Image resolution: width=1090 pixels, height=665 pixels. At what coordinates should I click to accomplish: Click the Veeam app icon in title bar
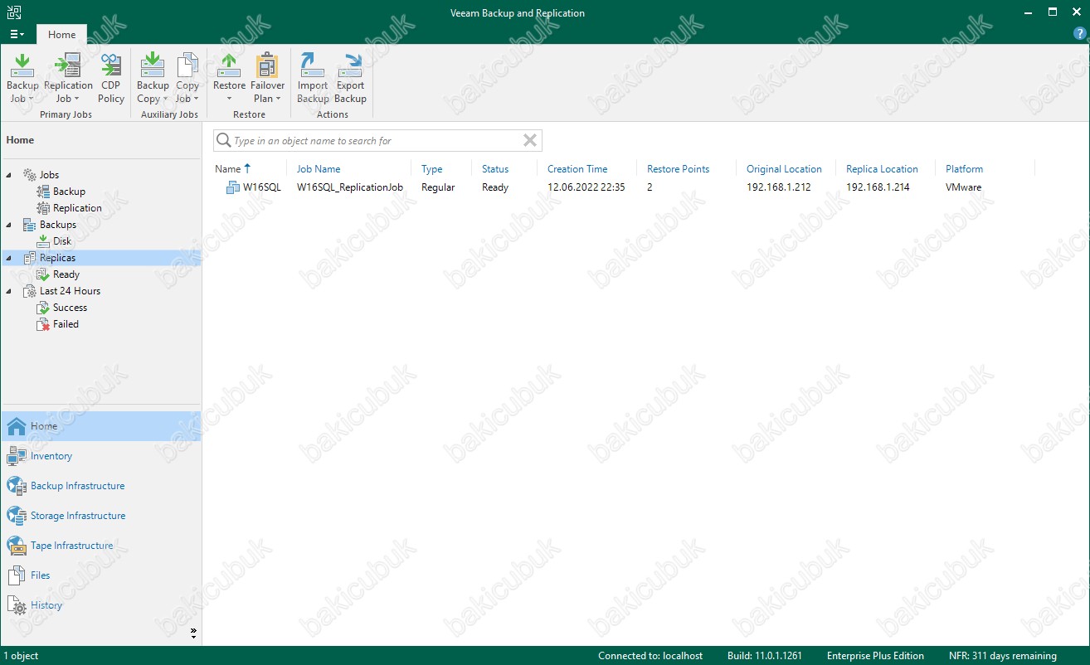click(x=14, y=12)
